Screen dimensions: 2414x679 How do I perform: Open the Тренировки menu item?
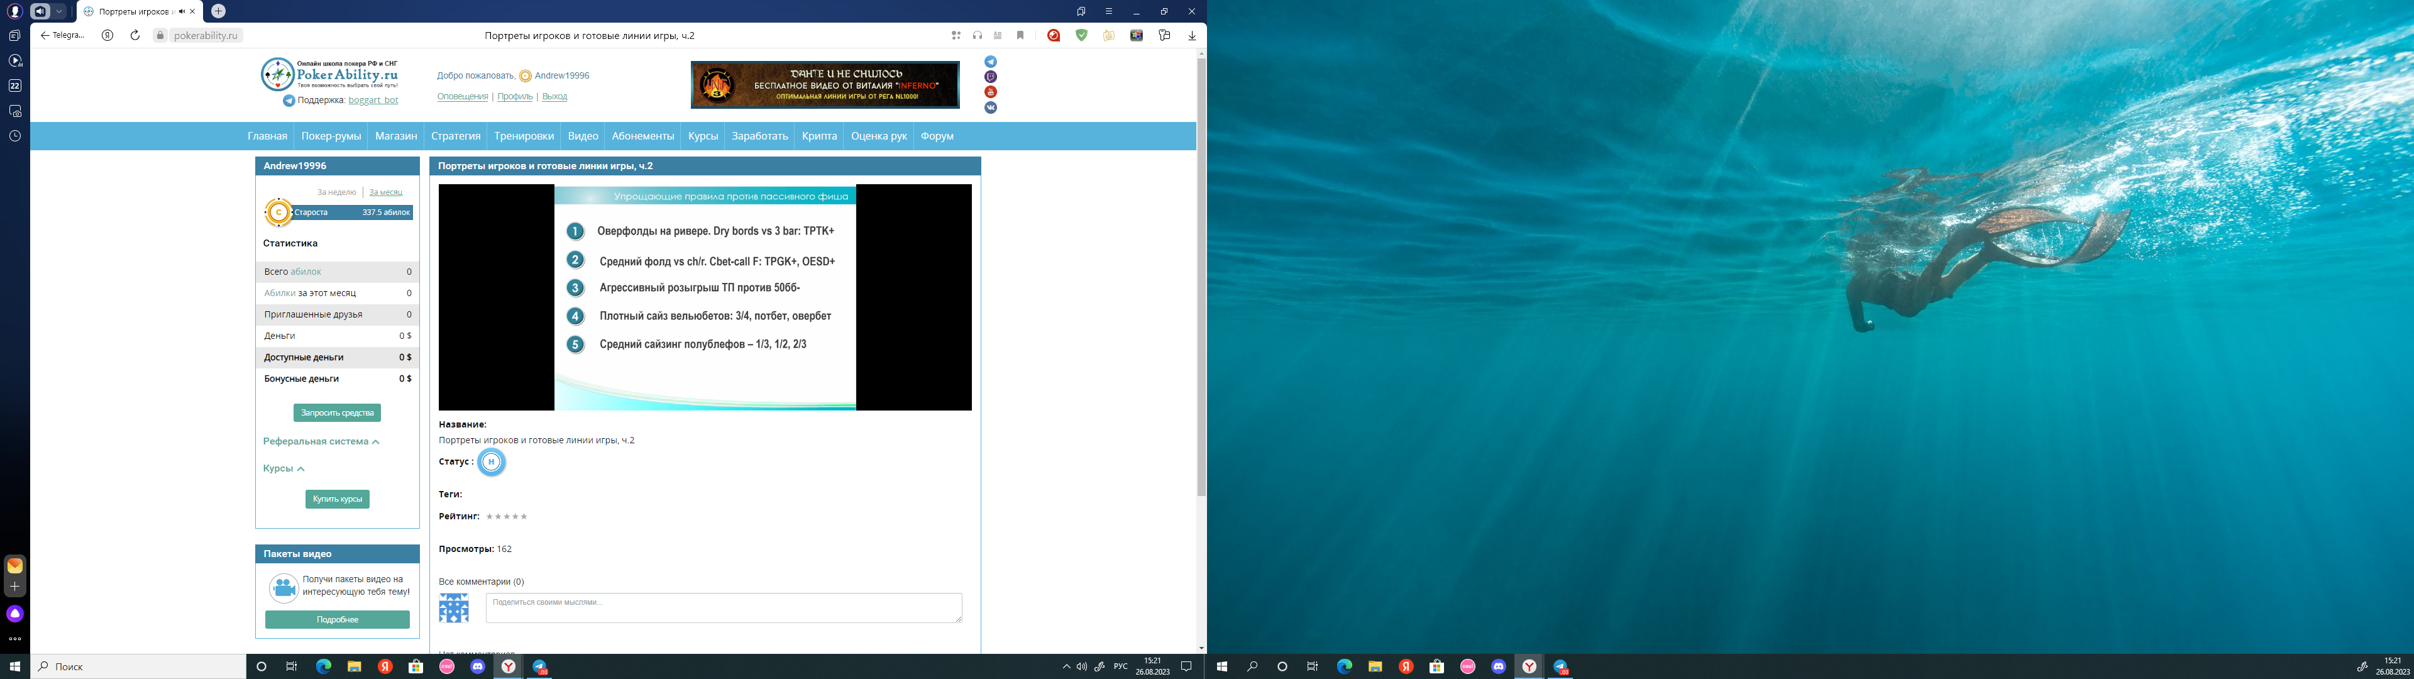coord(524,136)
